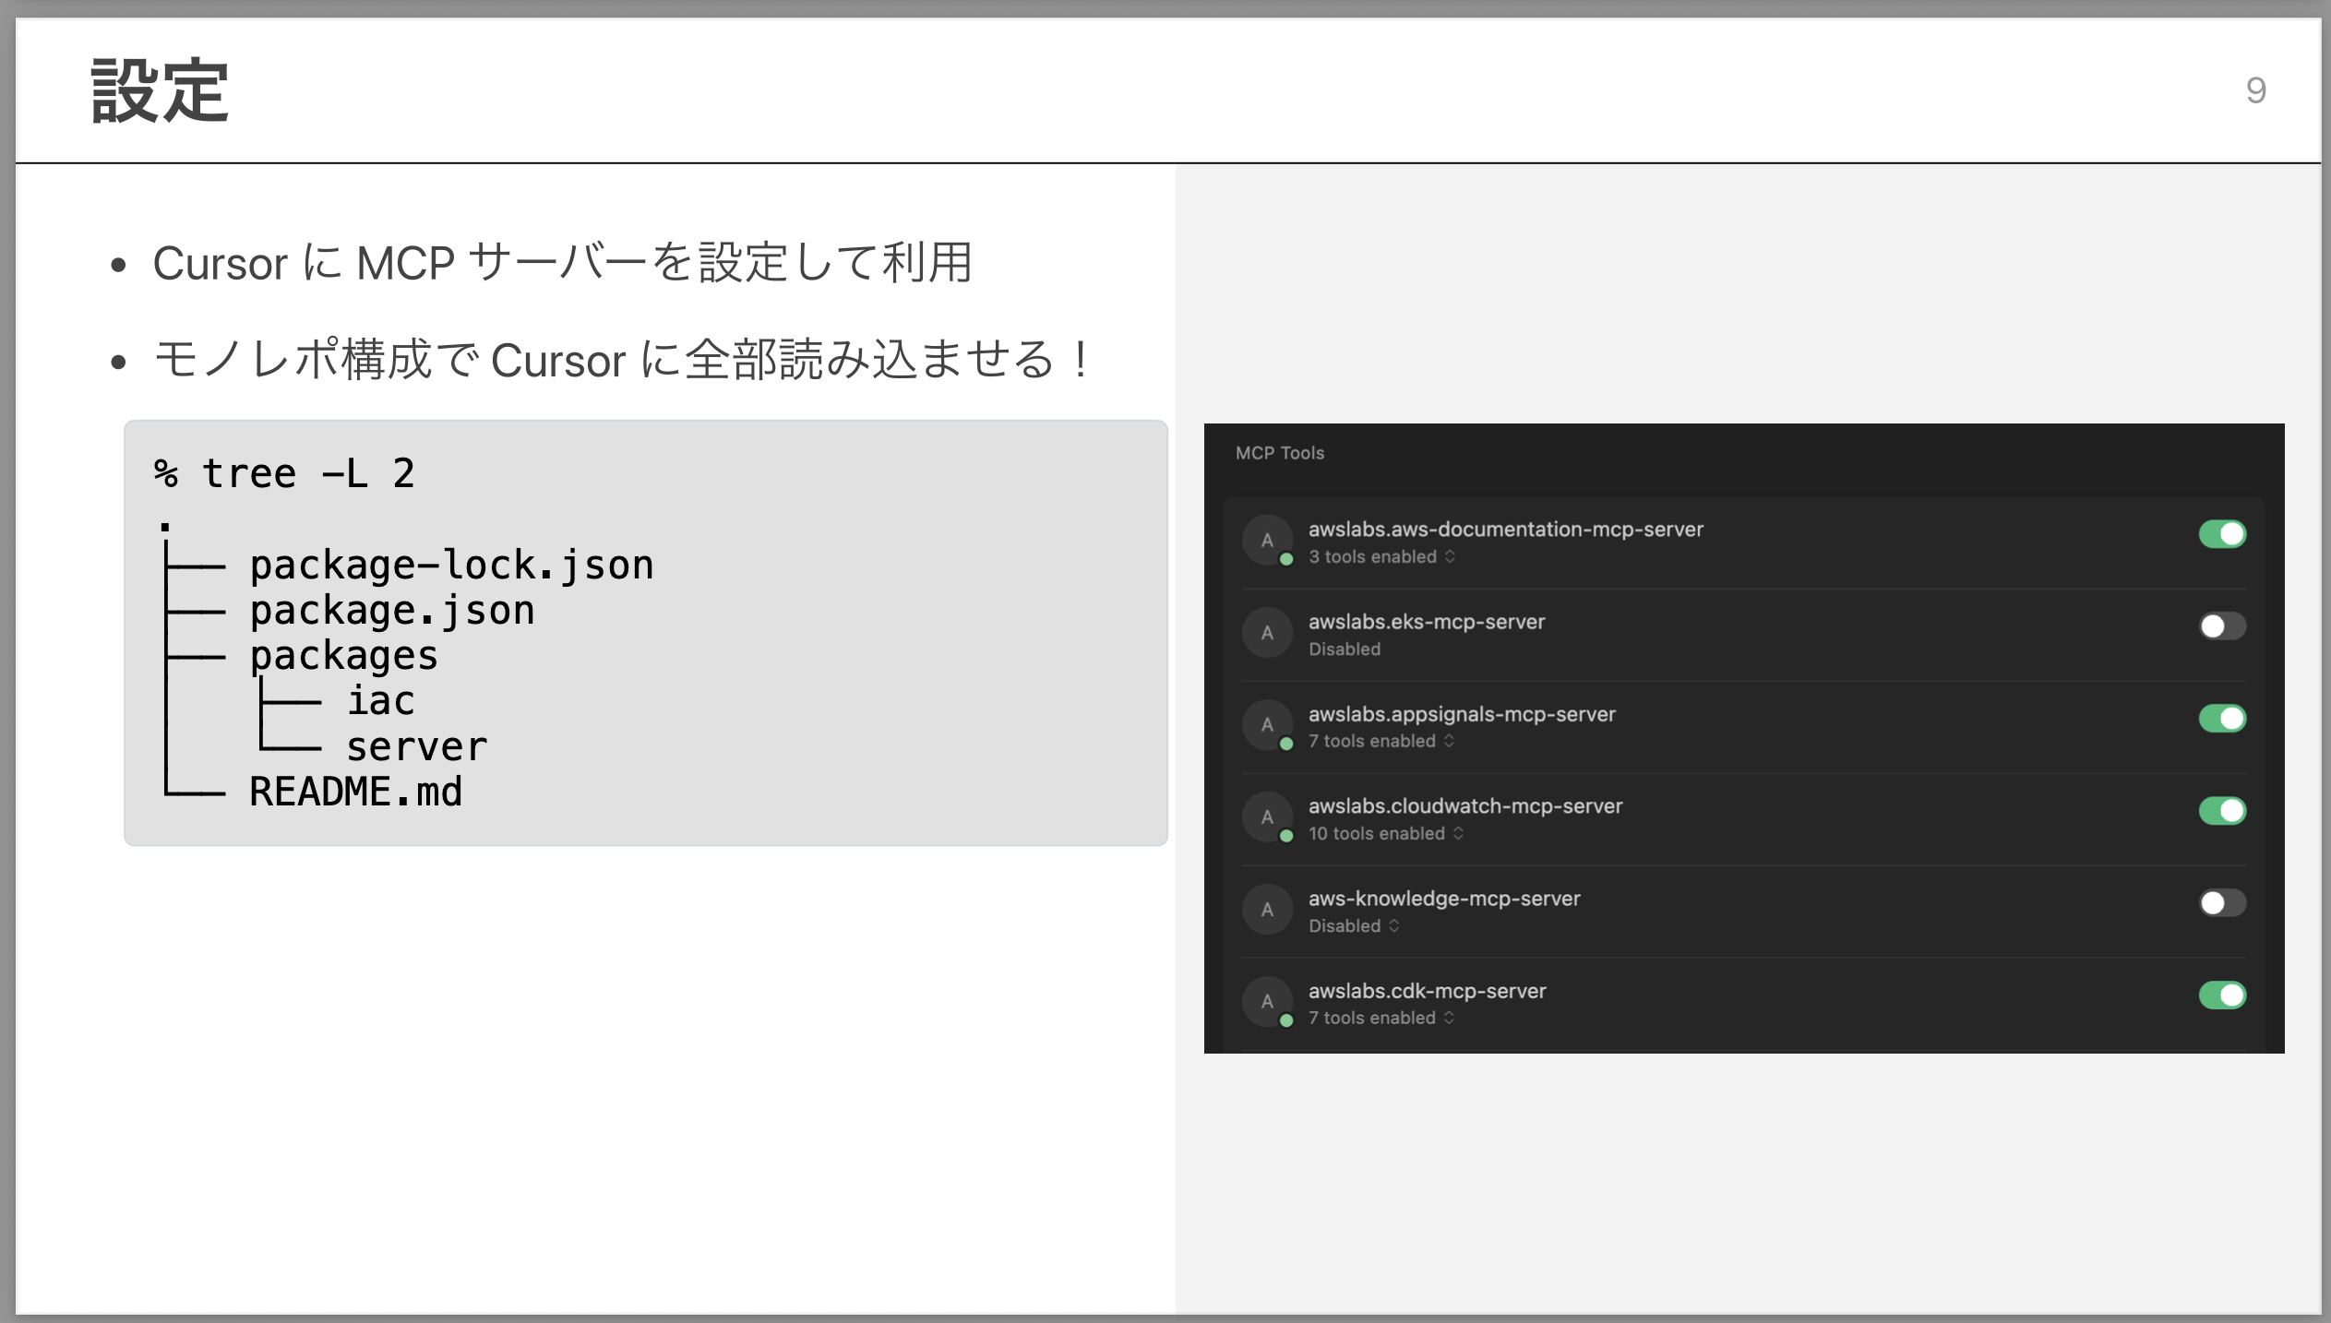Enable the aws-knowledge-mcp-server toggle

pyautogui.click(x=2222, y=902)
